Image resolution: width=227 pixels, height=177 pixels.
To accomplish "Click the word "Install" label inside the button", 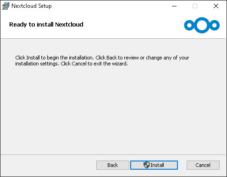I will pyautogui.click(x=157, y=165).
